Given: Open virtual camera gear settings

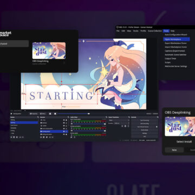Looking at the screenshot, I should point(157,127).
